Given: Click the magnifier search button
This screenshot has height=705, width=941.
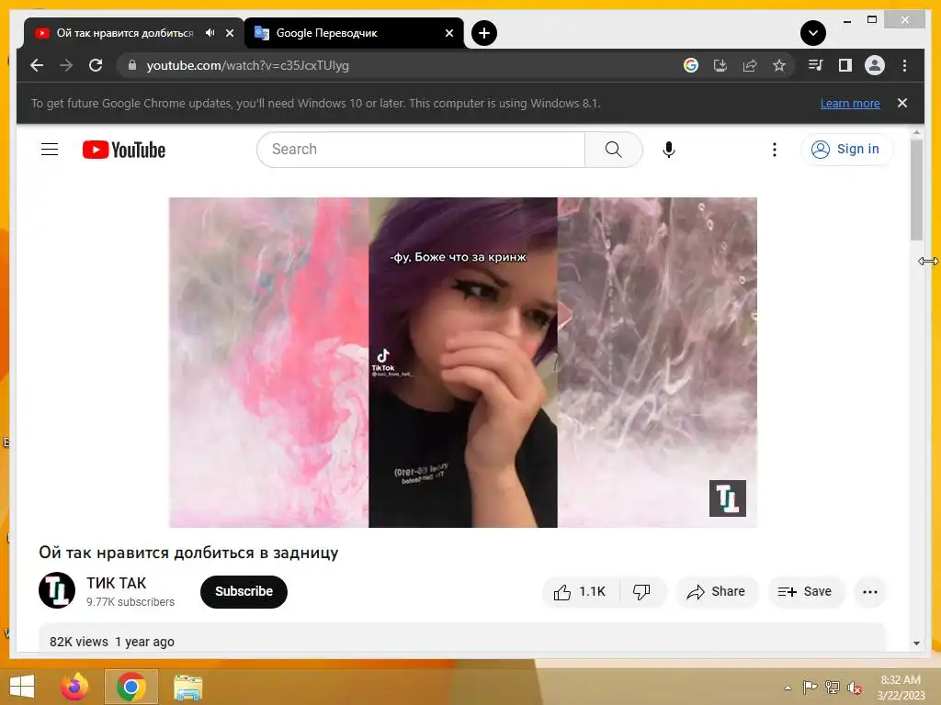Looking at the screenshot, I should (613, 150).
